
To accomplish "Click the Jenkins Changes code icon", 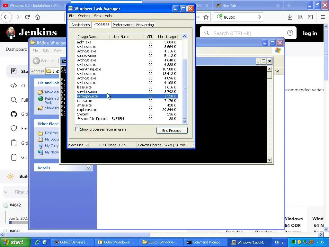I will click(x=13, y=86).
